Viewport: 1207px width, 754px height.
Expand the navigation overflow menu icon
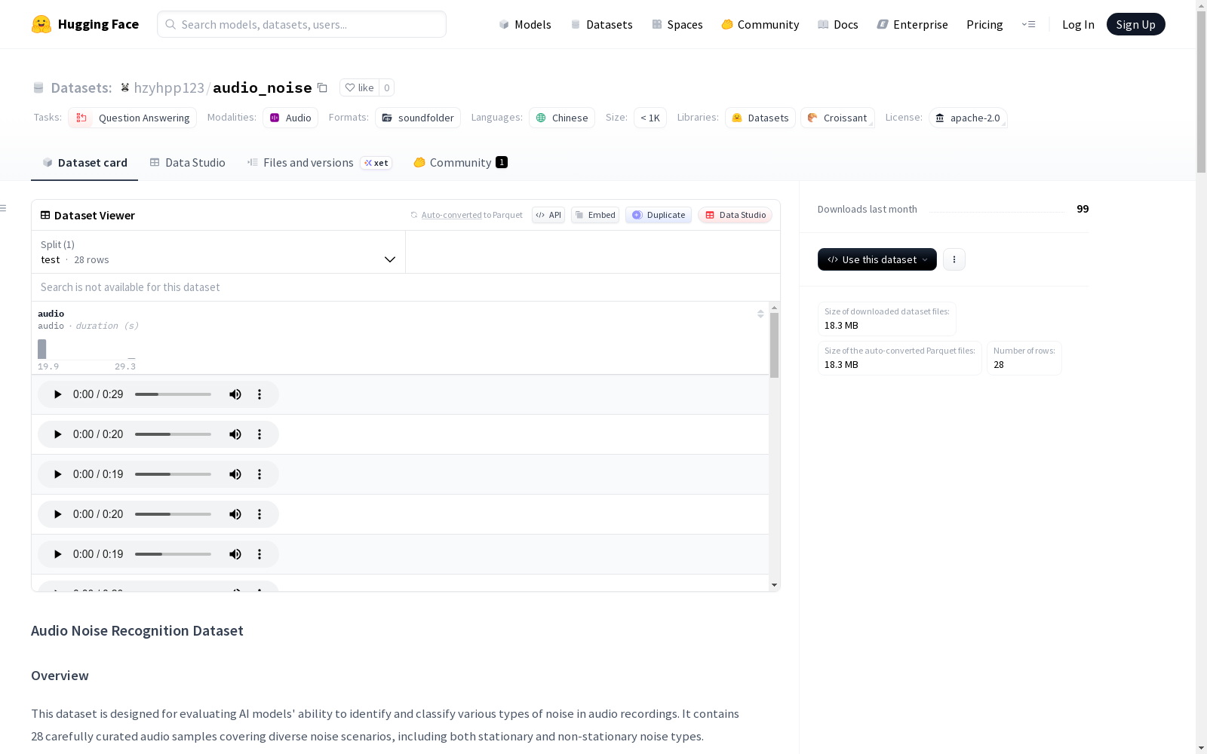pyautogui.click(x=1028, y=24)
